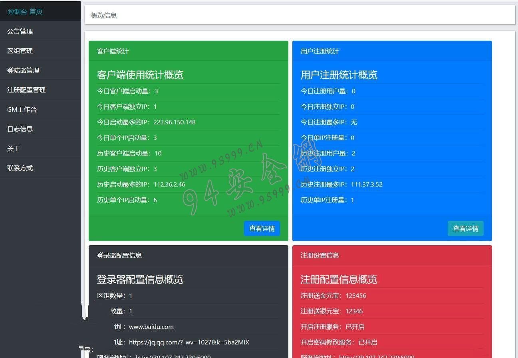Click the 客户端统计 card header

[113, 51]
